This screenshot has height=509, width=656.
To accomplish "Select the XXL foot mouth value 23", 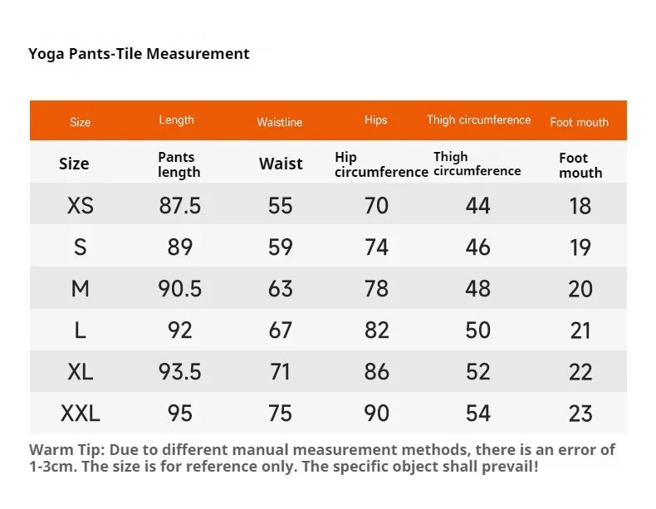I will [580, 414].
